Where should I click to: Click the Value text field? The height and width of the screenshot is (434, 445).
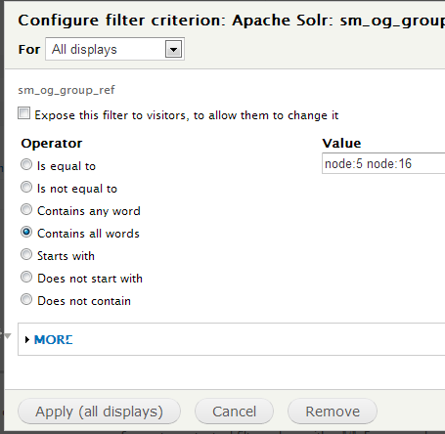tap(383, 163)
